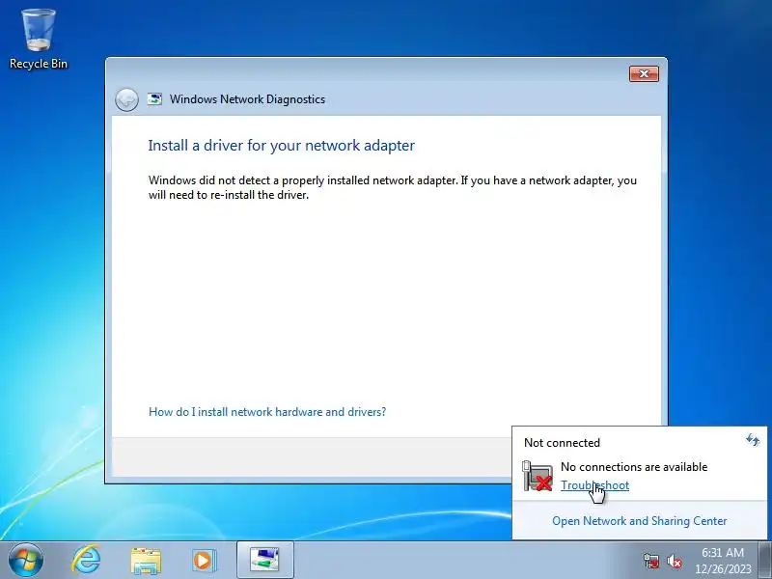Close the Windows Network Diagnostics window

click(644, 74)
